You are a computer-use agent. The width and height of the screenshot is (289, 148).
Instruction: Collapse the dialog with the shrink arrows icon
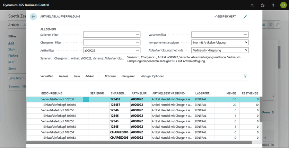pyautogui.click(x=245, y=17)
